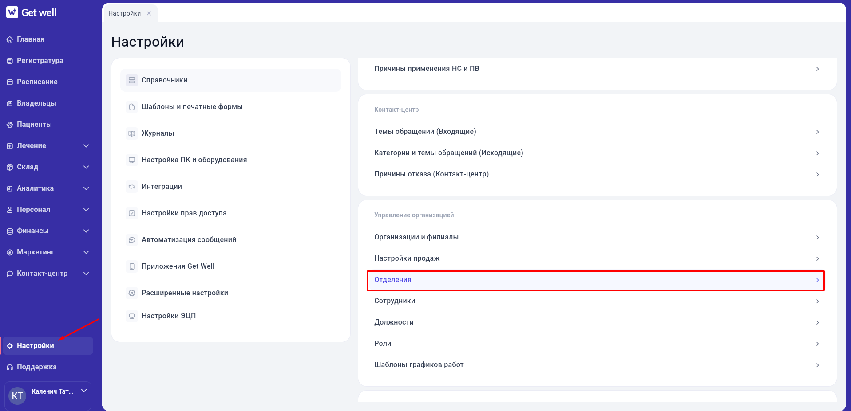
Task: Close the Настройки tab
Action: pos(149,13)
